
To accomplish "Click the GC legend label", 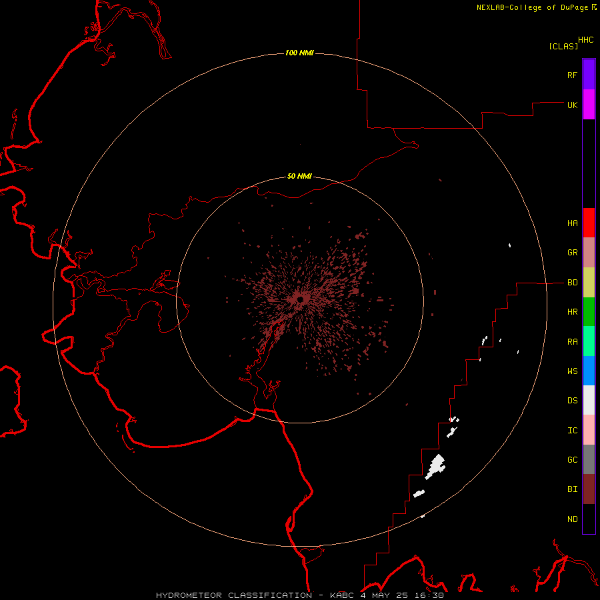I will click(x=572, y=460).
